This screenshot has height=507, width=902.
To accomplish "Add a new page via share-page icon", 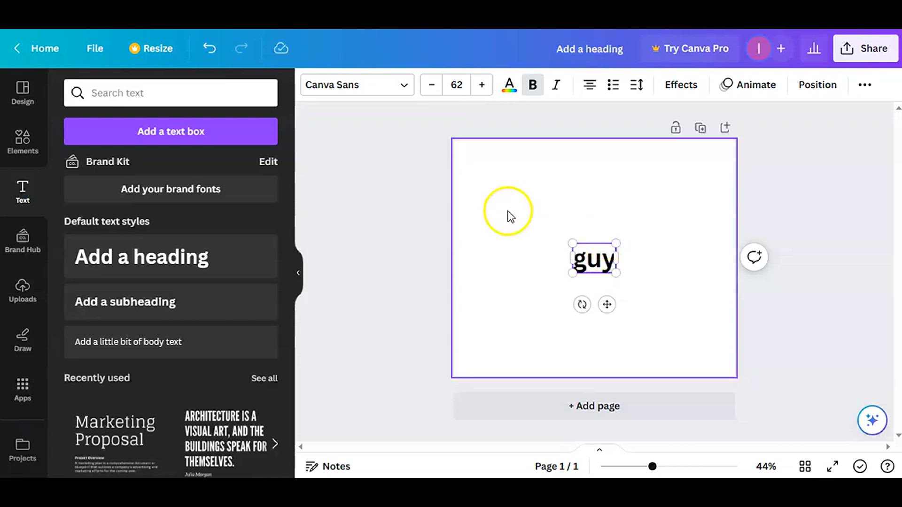I will pos(725,128).
